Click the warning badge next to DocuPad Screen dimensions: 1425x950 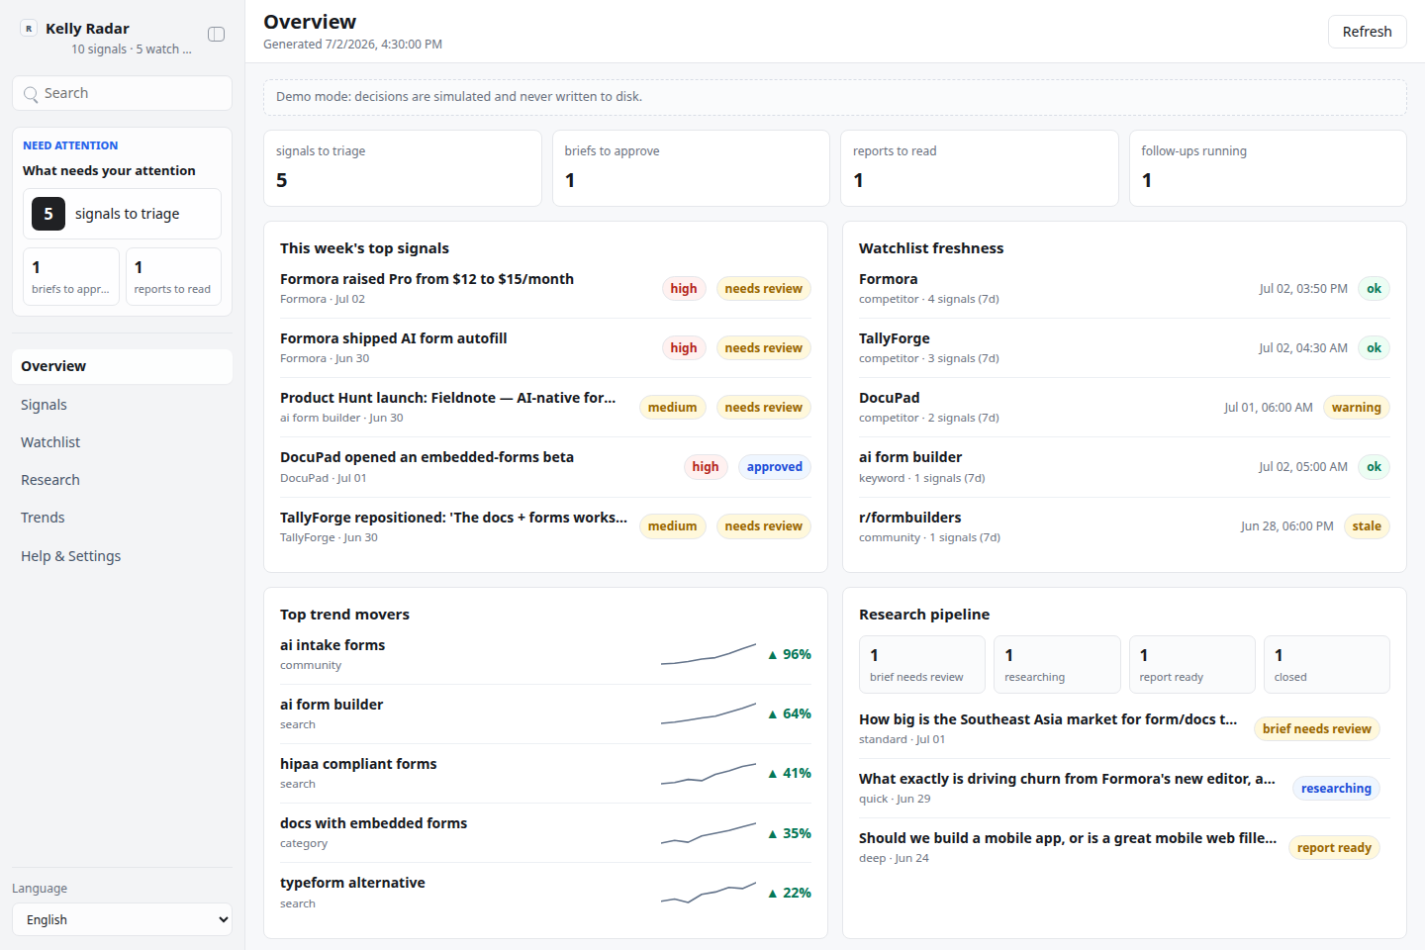(1357, 408)
